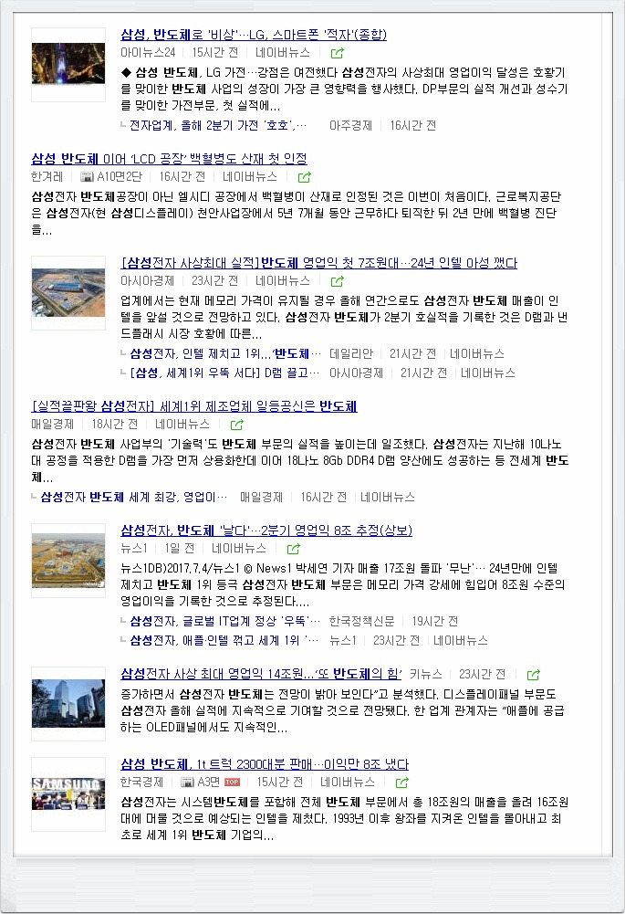625x914 pixels.
Task: Open night city thumbnail of 아이뉴스24 article
Action: [x=68, y=65]
